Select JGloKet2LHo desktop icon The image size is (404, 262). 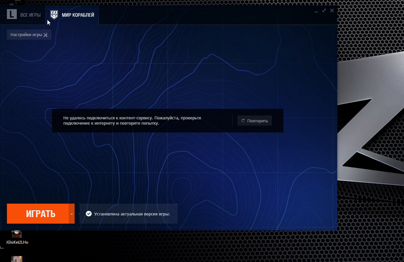tap(17, 234)
